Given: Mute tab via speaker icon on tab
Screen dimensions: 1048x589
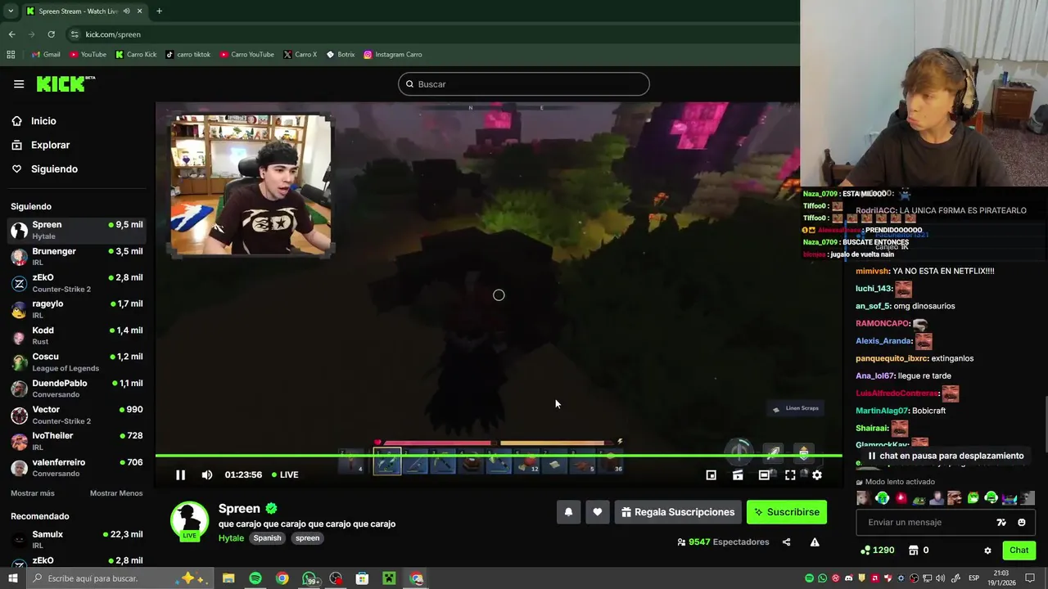Looking at the screenshot, I should [x=126, y=11].
